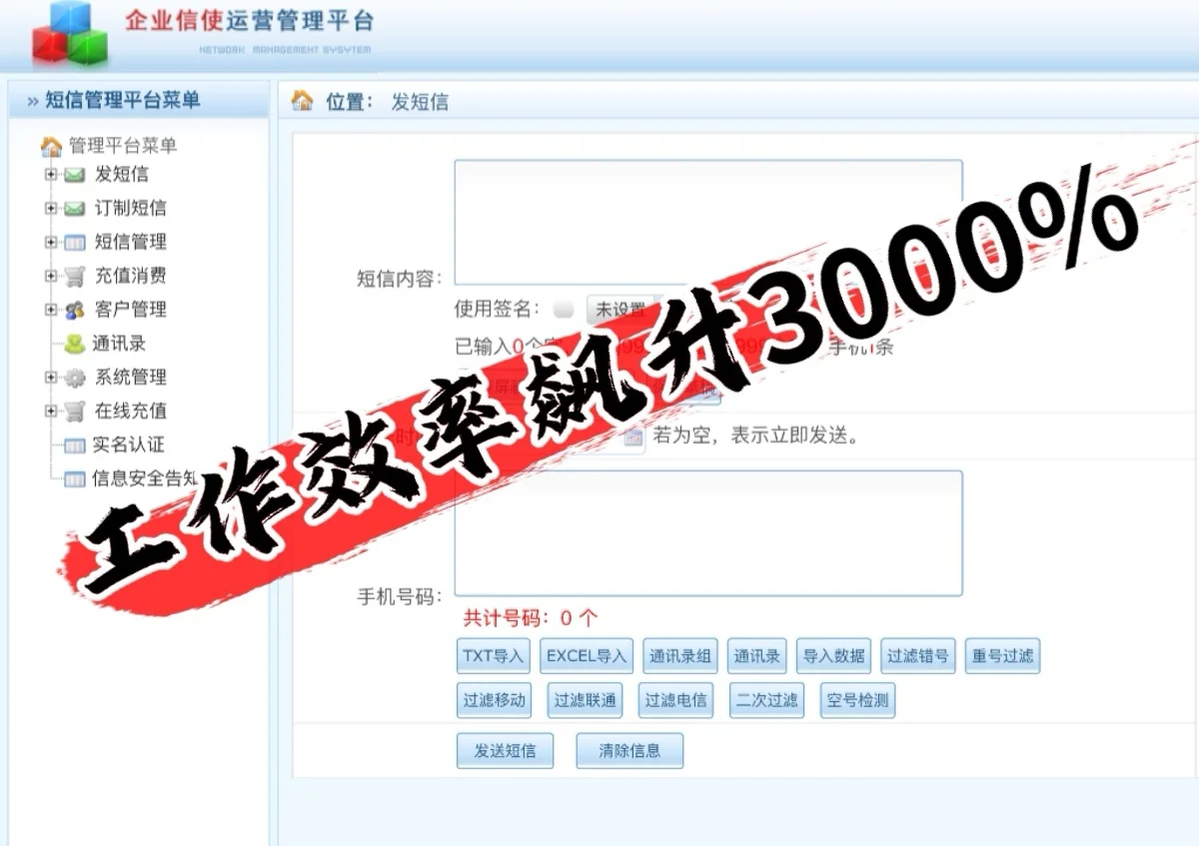Enable the 使用签名 signature checkbox

tap(563, 309)
